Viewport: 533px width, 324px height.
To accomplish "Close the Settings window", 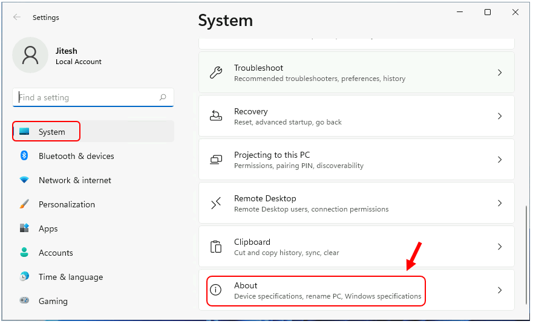I will point(515,12).
